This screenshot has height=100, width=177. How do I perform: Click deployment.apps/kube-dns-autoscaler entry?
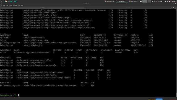point(37,65)
